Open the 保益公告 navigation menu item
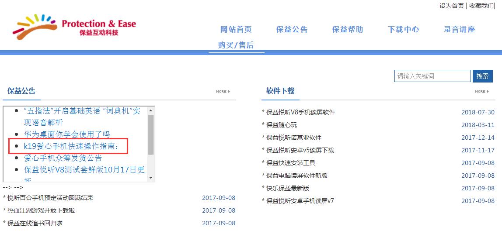This screenshot has width=502, height=234. (x=292, y=30)
